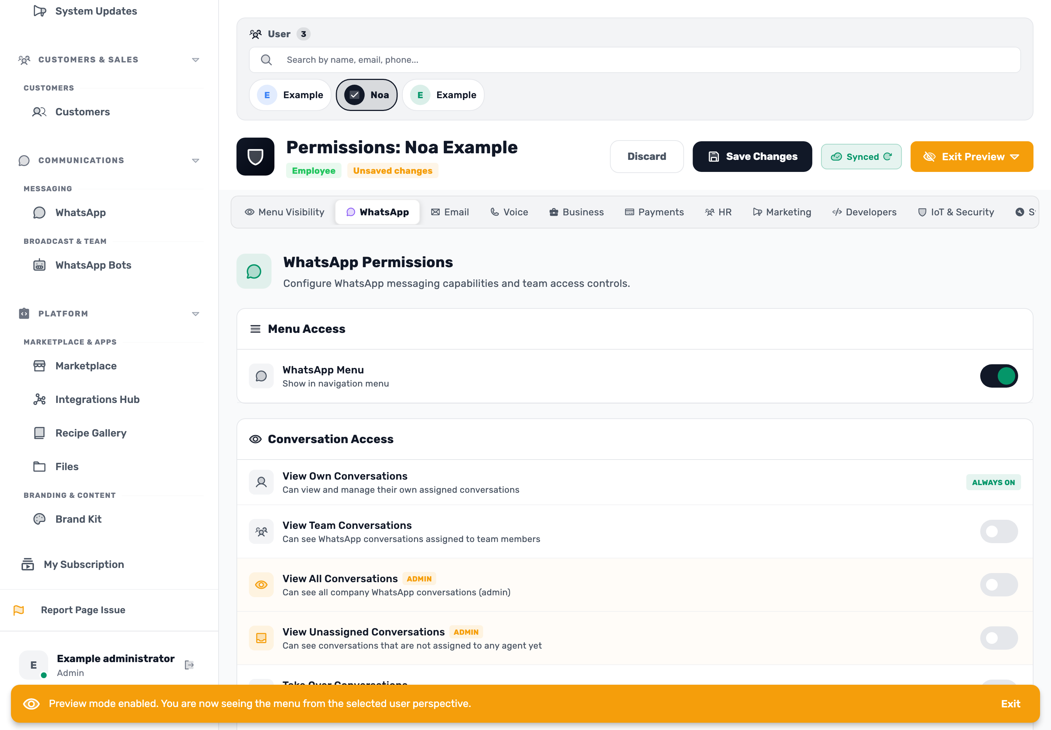Screen dimensions: 1051x730
Task: Click the user search input field
Action: [x=635, y=60]
